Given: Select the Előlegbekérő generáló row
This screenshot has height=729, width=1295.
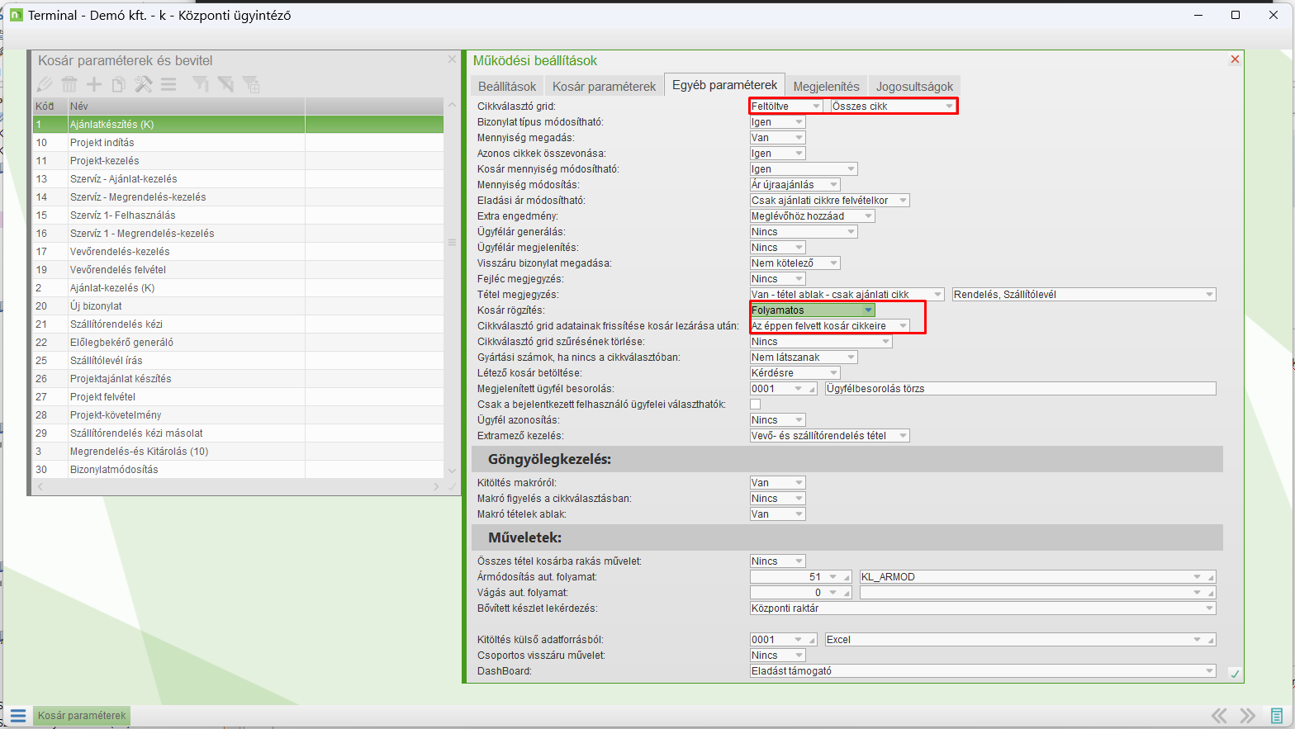Looking at the screenshot, I should (238, 343).
